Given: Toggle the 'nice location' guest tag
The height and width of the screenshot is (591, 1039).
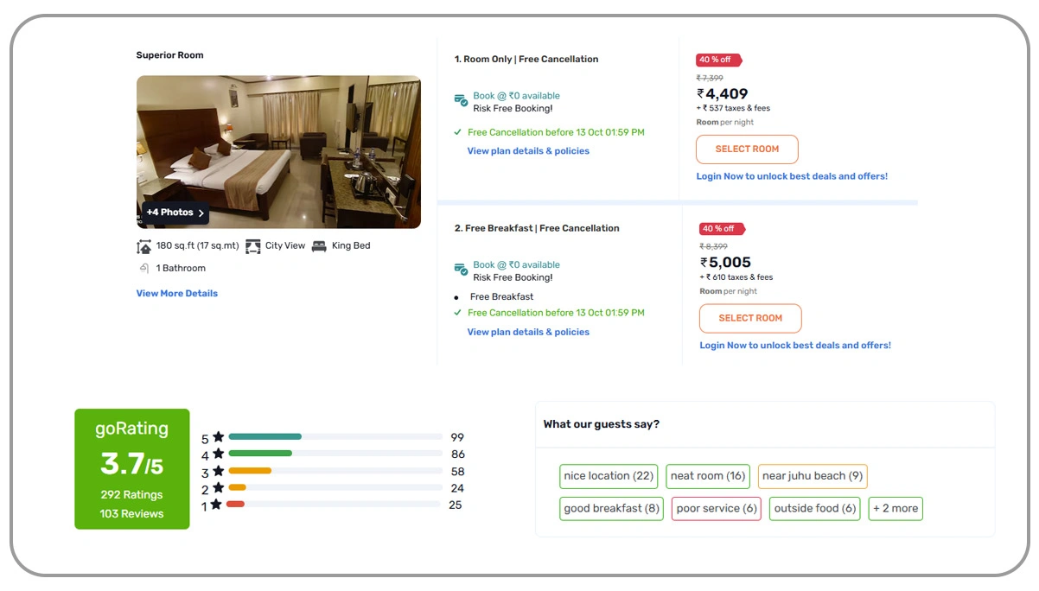Looking at the screenshot, I should coord(608,476).
